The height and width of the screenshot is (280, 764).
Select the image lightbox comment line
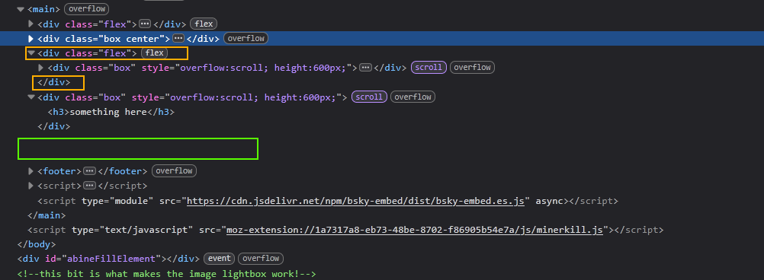(x=167, y=274)
